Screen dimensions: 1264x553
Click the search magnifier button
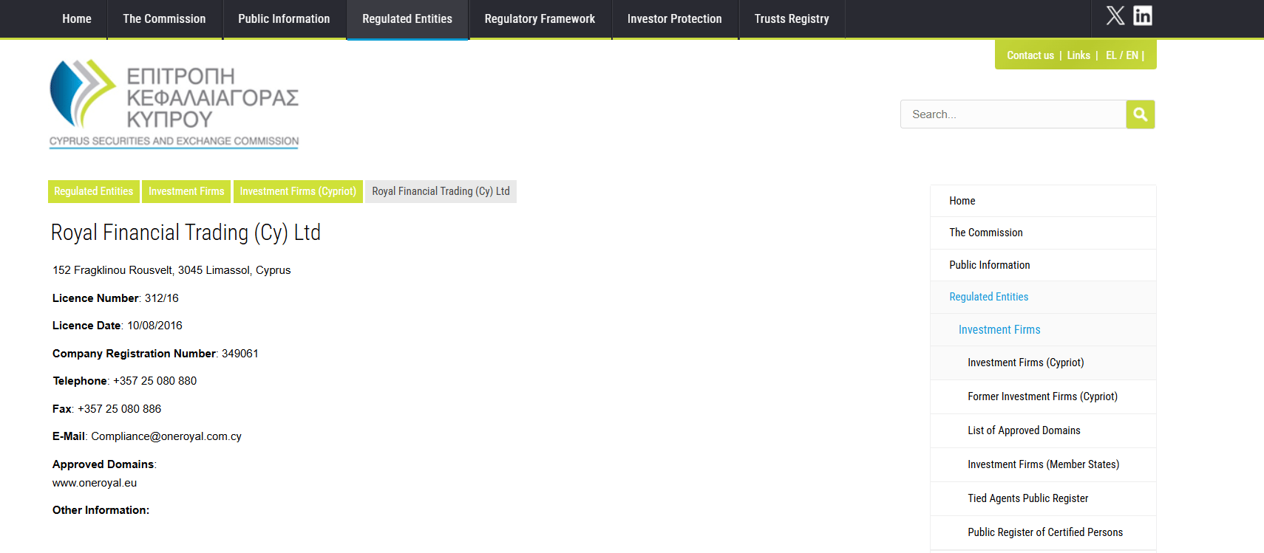point(1141,114)
